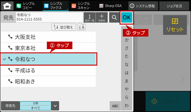Open the 並び替え sort options
191x112 pixels.
[x=64, y=27]
